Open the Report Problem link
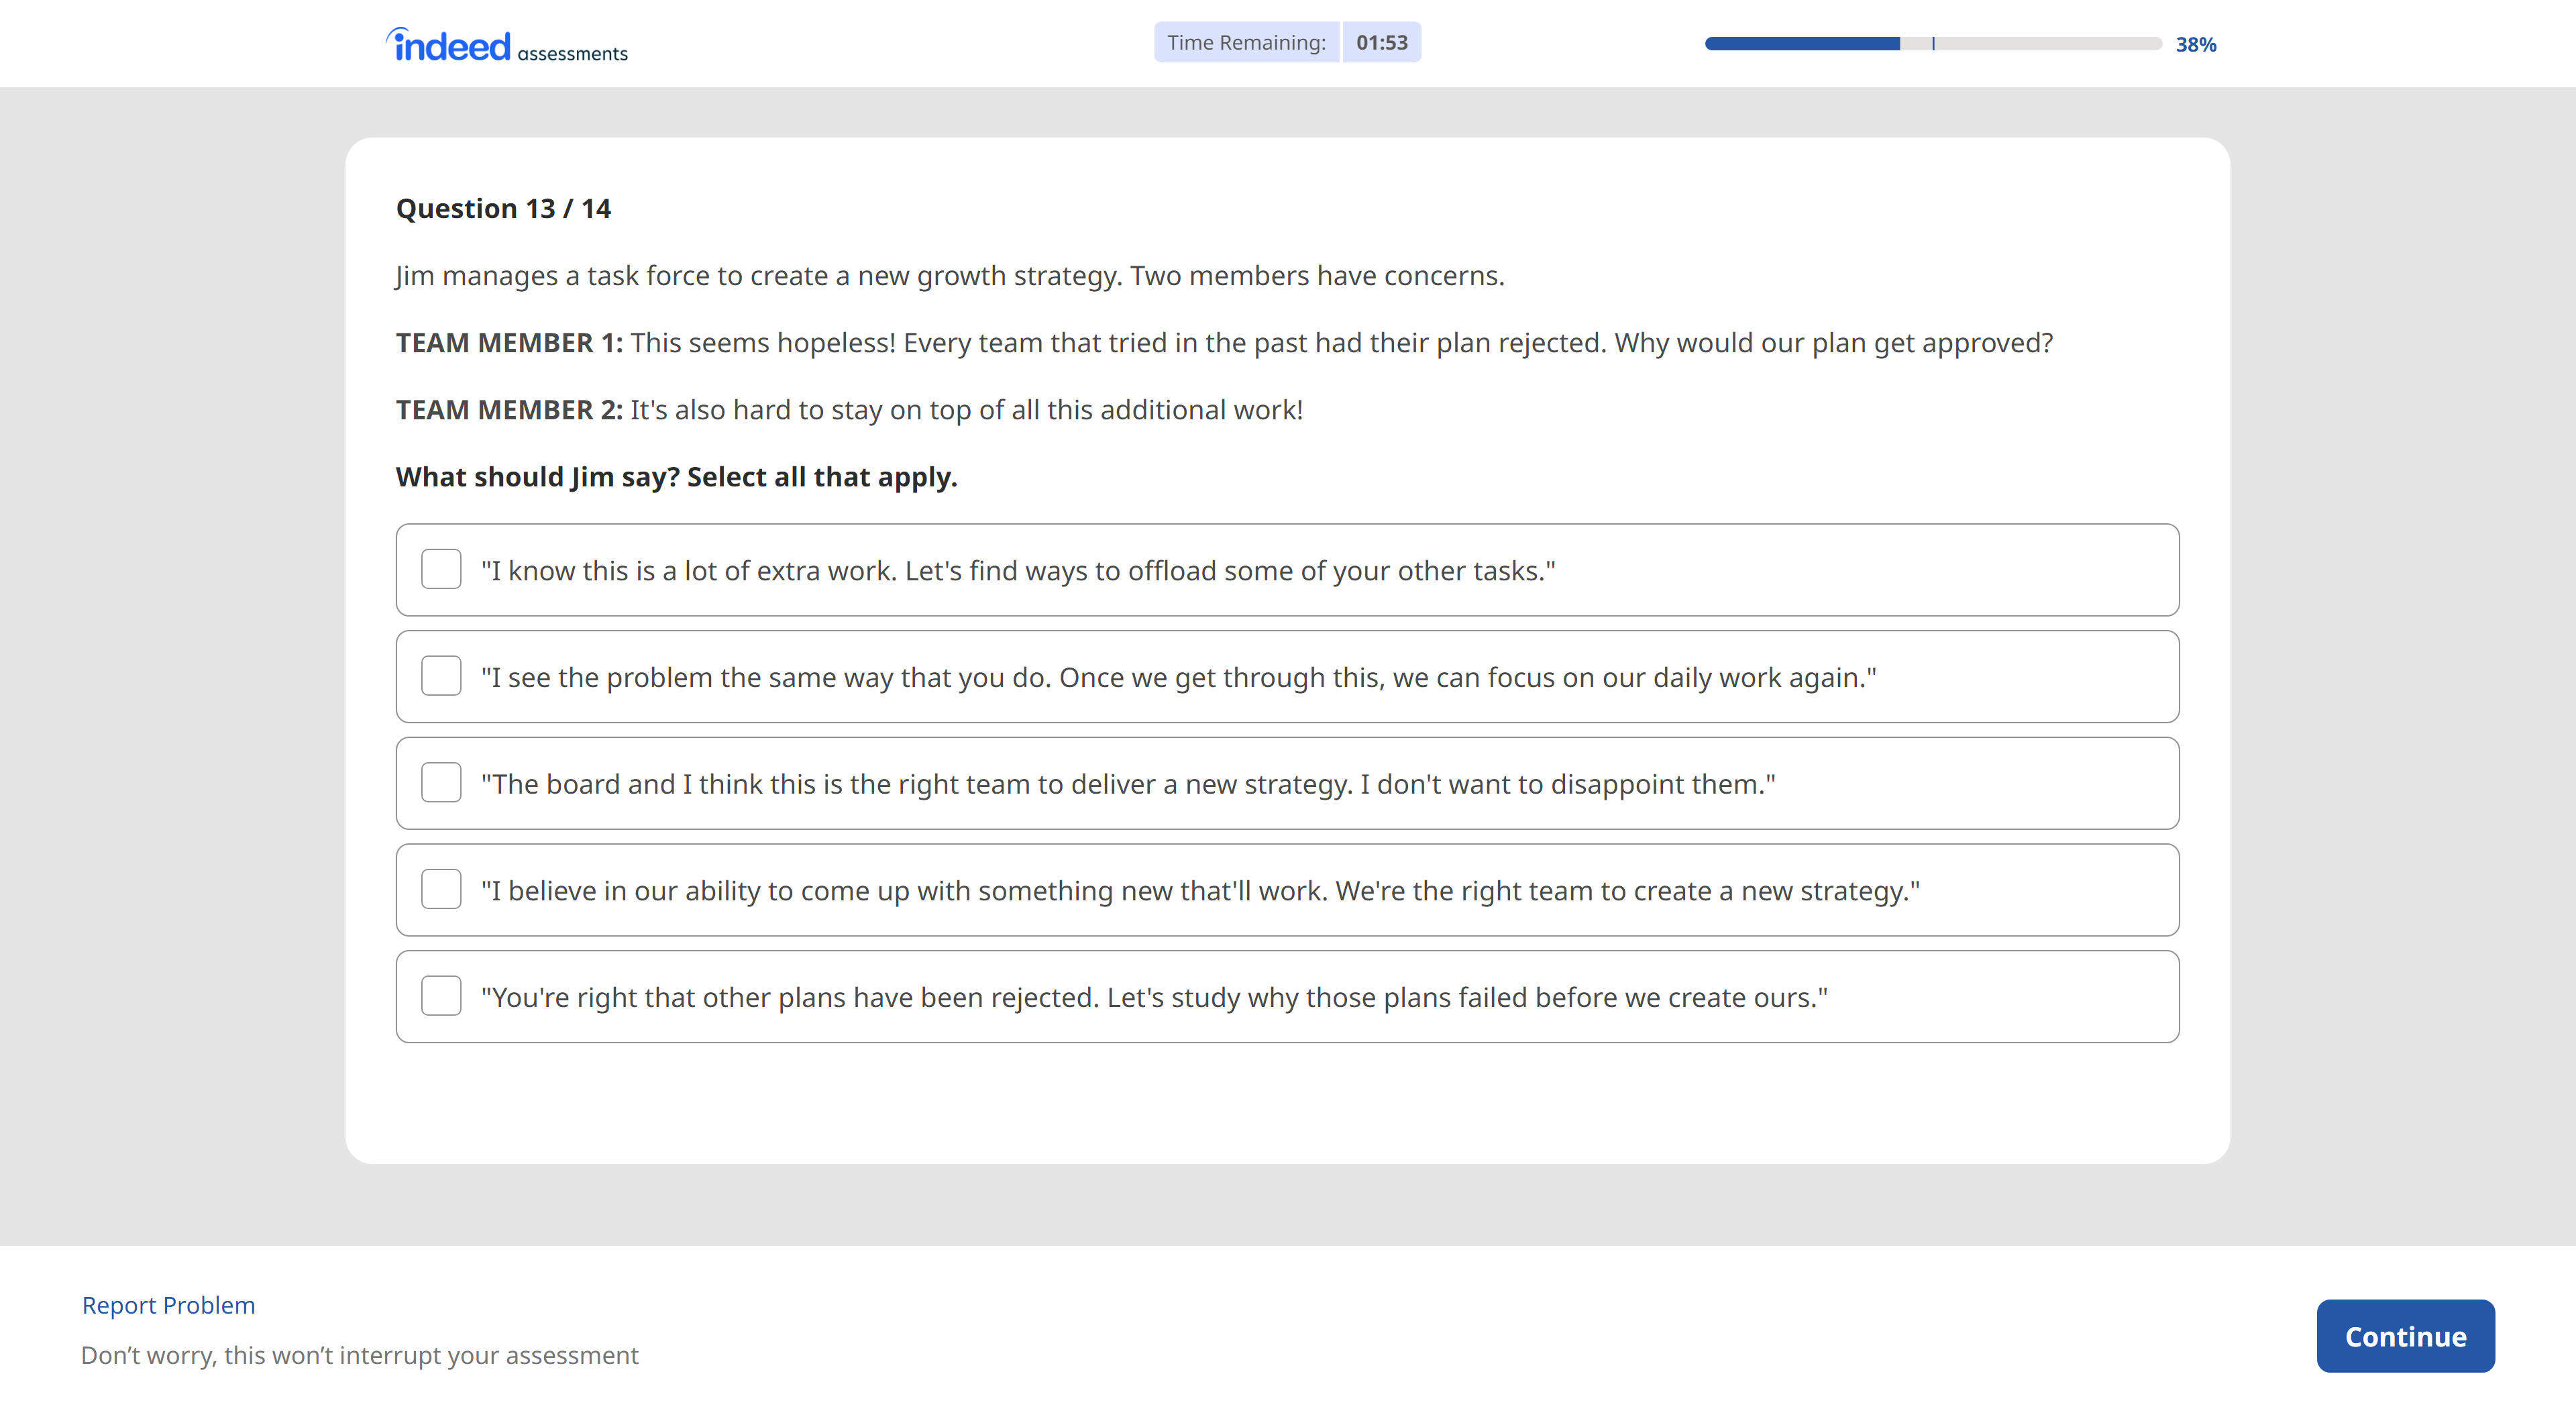 tap(168, 1305)
